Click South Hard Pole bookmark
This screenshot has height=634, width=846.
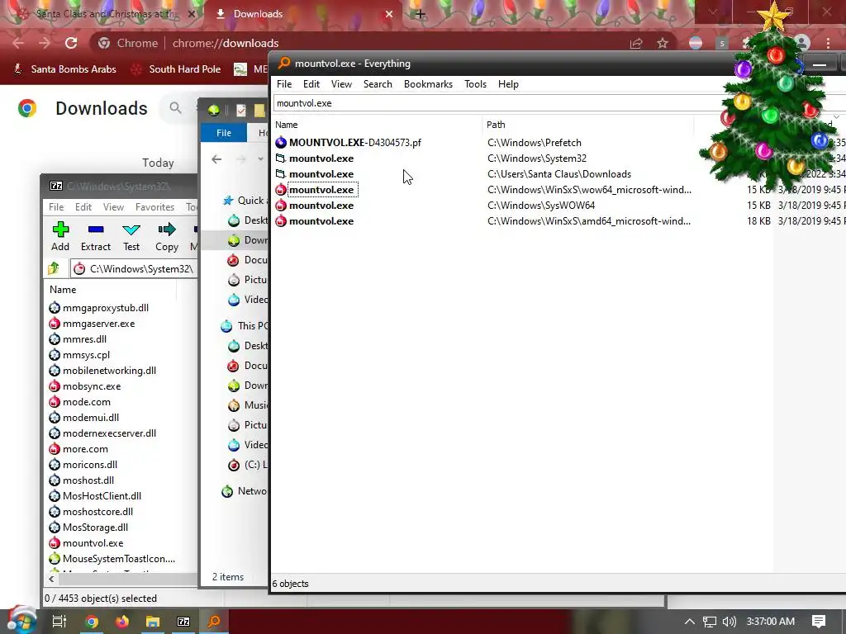176,69
